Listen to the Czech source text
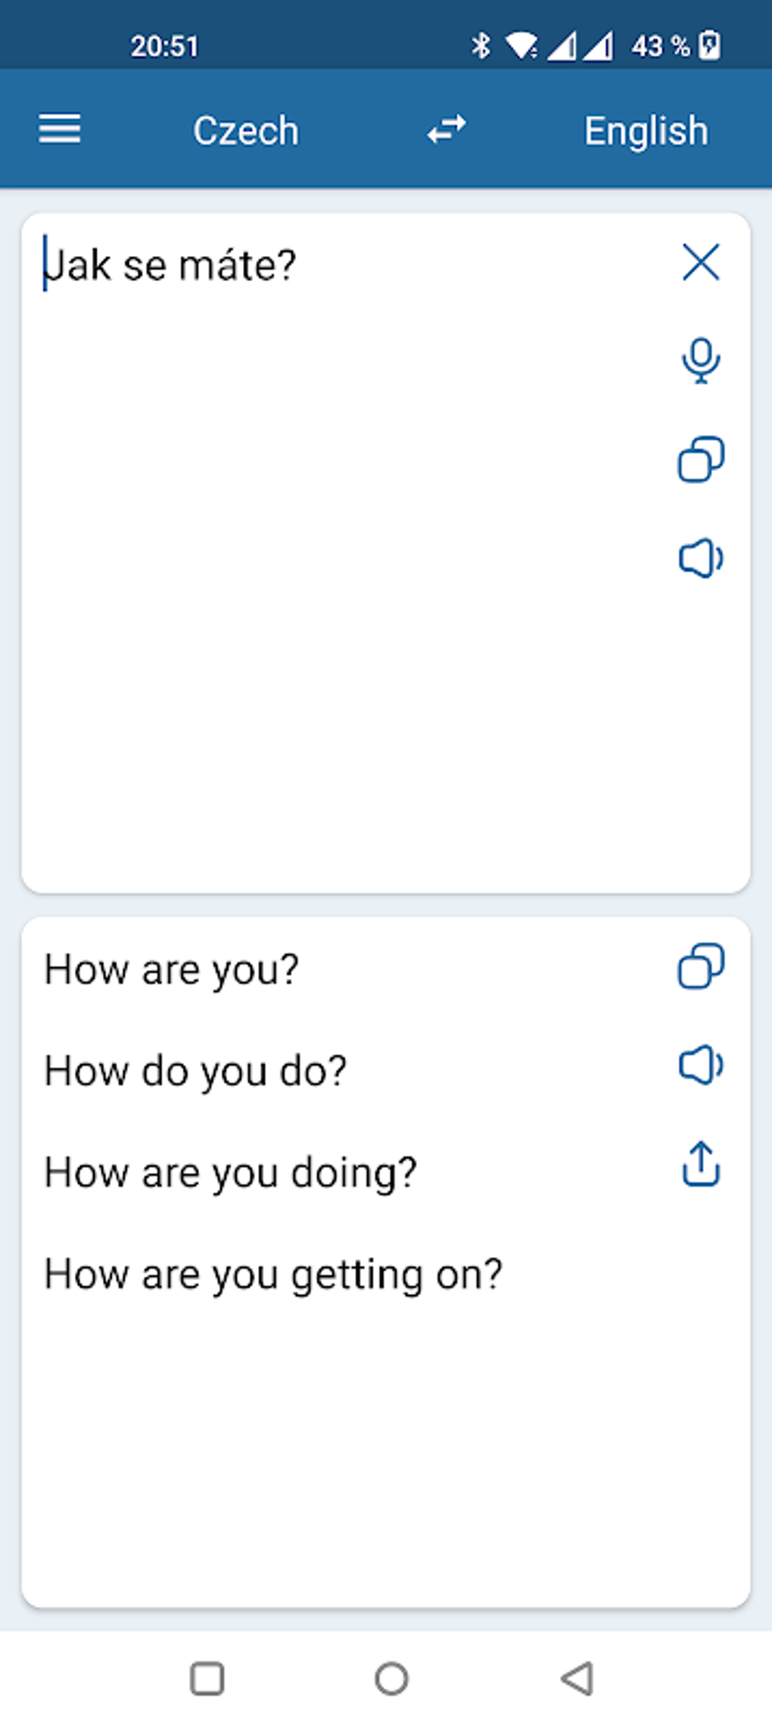This screenshot has width=772, height=1726. point(701,559)
